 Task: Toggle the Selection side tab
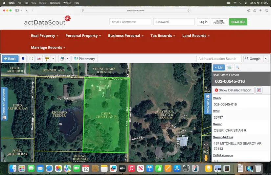pos(207,104)
